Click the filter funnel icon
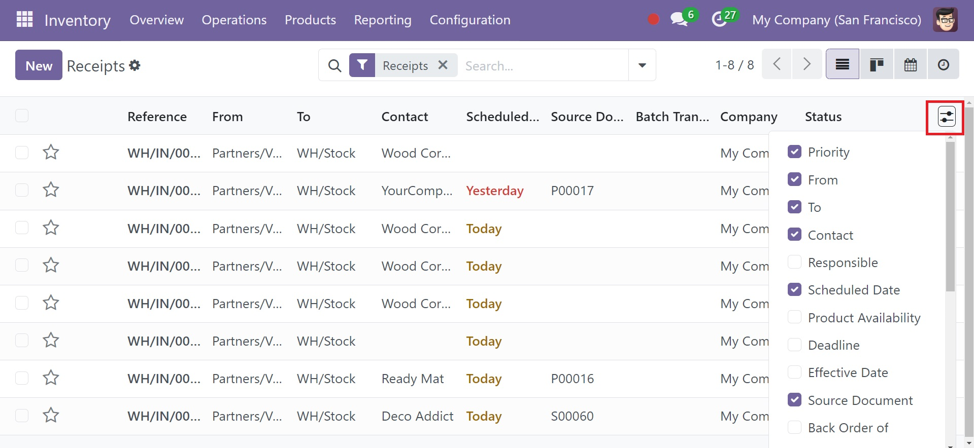Screen dimensions: 974x448 (362, 65)
